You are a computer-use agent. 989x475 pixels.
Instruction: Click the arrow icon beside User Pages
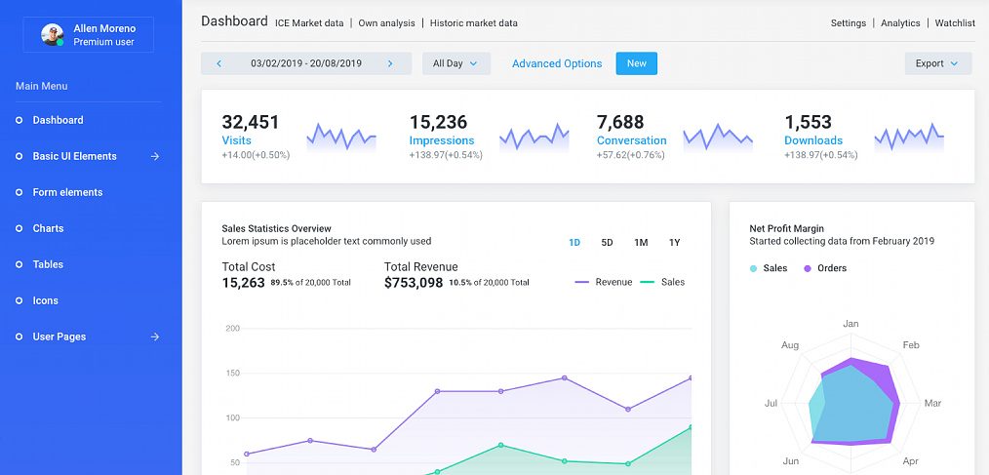click(154, 336)
